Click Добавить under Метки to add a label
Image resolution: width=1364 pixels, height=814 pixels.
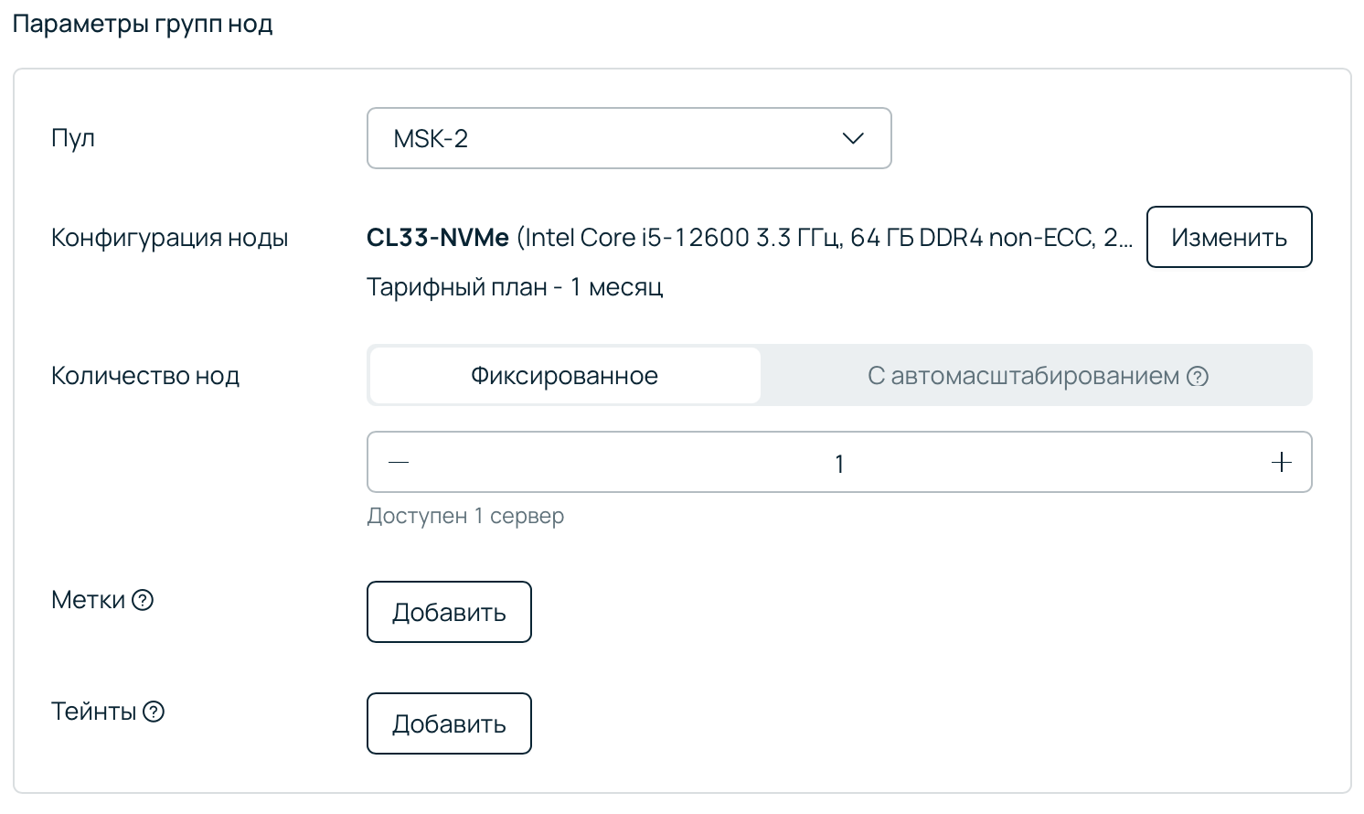point(448,612)
